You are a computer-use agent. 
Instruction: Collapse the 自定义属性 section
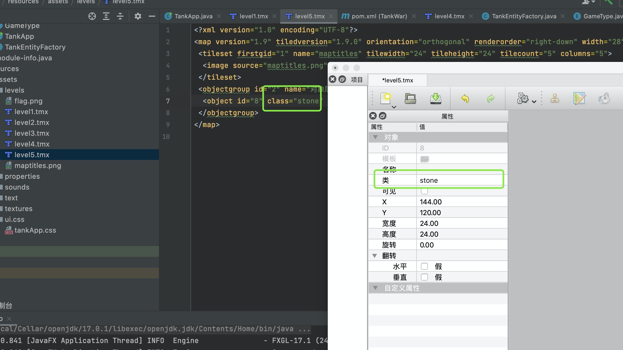(x=375, y=288)
